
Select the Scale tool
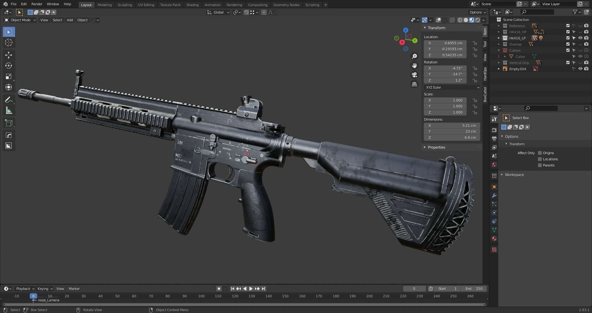point(9,77)
